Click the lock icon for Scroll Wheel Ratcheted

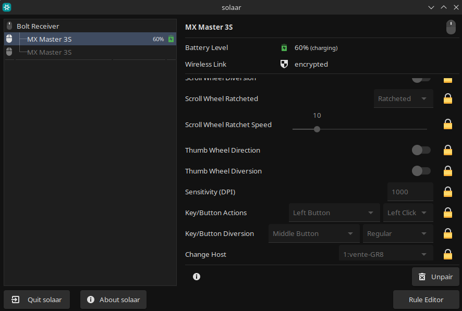tap(447, 98)
